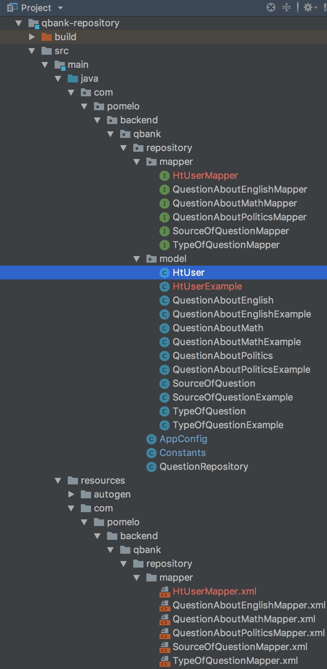327x669 pixels.
Task: Expand the autogen folder
Action: pyautogui.click(x=71, y=495)
